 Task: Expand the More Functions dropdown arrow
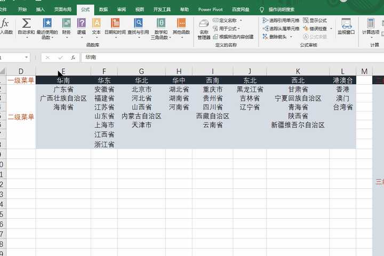coord(182,37)
